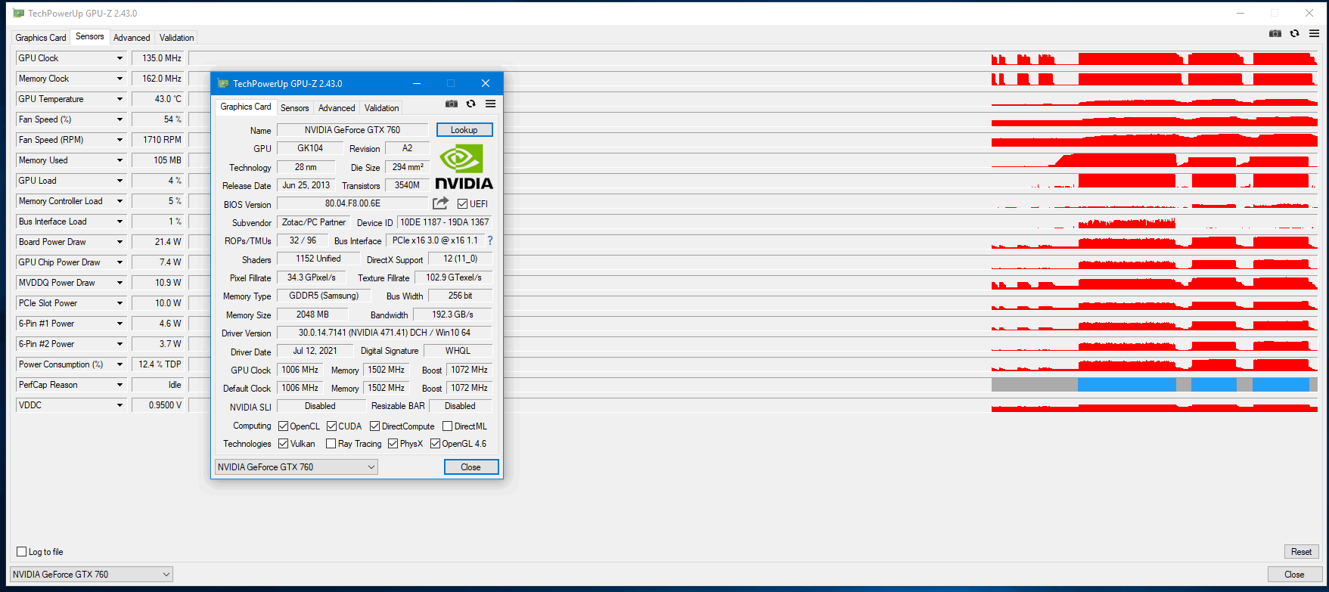Image resolution: width=1329 pixels, height=592 pixels.
Task: Click GPU-Z app icon in dialog title bar
Action: pos(222,83)
